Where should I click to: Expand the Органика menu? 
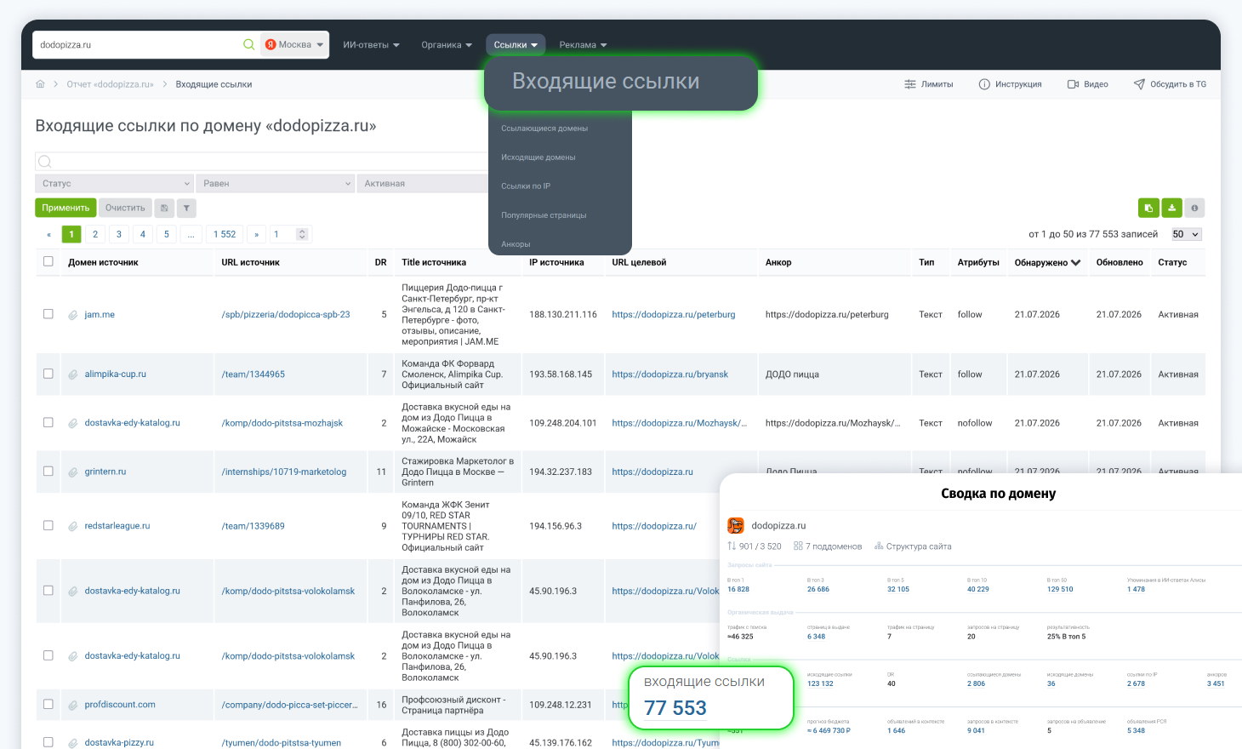coord(447,45)
